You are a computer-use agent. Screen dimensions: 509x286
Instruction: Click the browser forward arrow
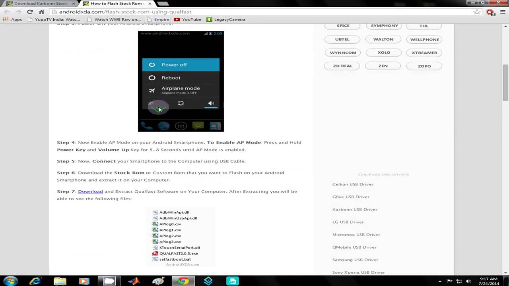[x=18, y=12]
